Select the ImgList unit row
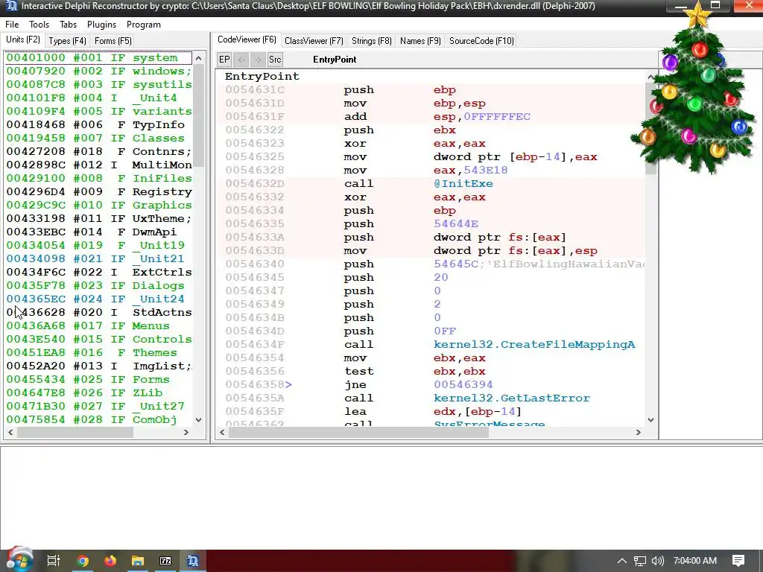Viewport: 763px width, 572px height. click(x=98, y=366)
